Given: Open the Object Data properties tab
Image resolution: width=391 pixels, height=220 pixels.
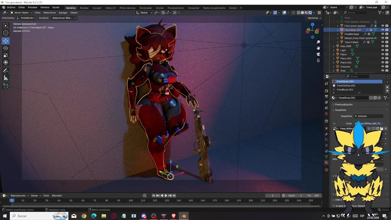Looking at the screenshot, I should pos(327,157).
